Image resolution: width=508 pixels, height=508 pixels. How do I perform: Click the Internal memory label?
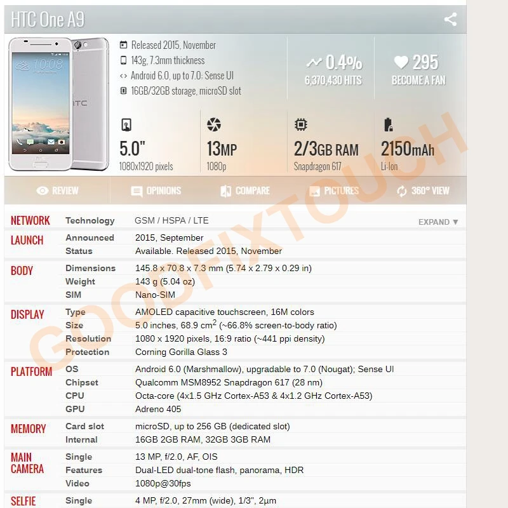[x=81, y=439]
